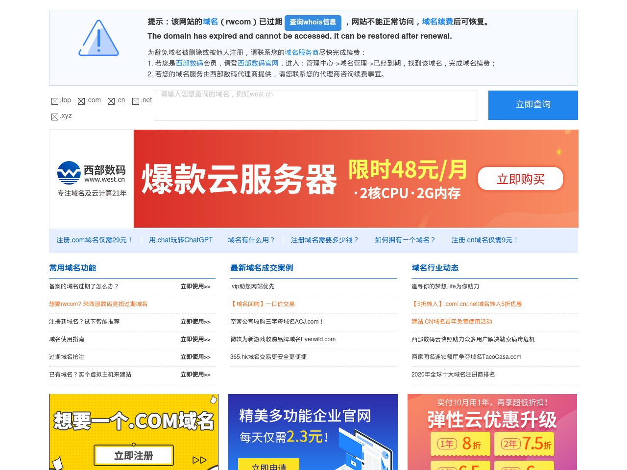Open the 域名服务商 link

click(x=302, y=52)
